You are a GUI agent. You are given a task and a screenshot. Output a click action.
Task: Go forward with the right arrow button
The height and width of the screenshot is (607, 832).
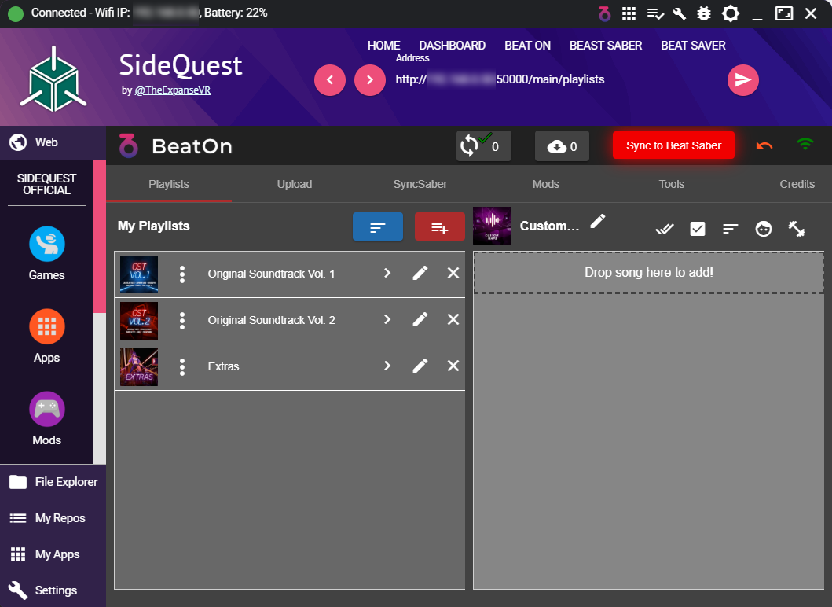click(370, 80)
